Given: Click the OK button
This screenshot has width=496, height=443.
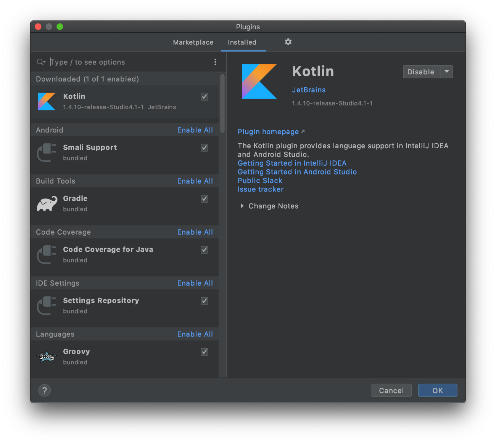Looking at the screenshot, I should pyautogui.click(x=438, y=390).
